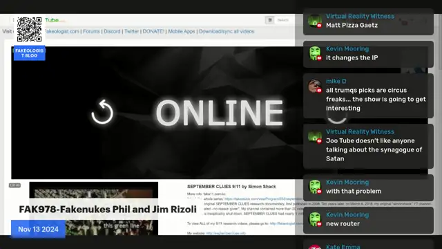Open the Discord link
The image size is (442, 249).
coord(112,31)
